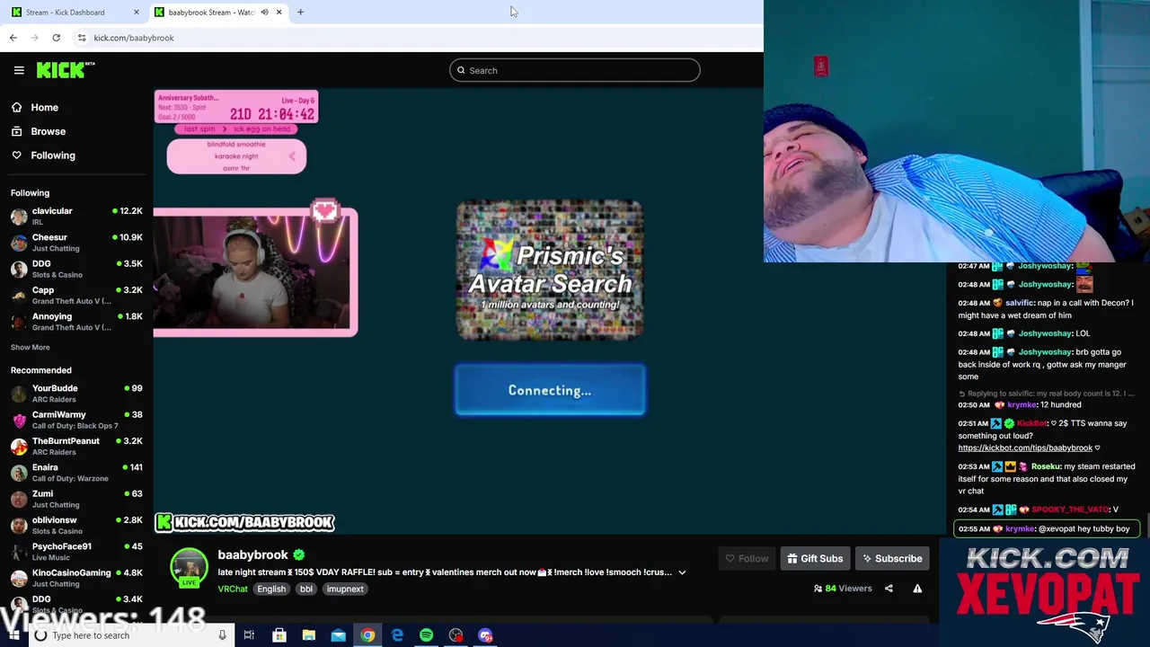Image resolution: width=1150 pixels, height=647 pixels.
Task: Click the baabybrook channel name
Action: (252, 554)
